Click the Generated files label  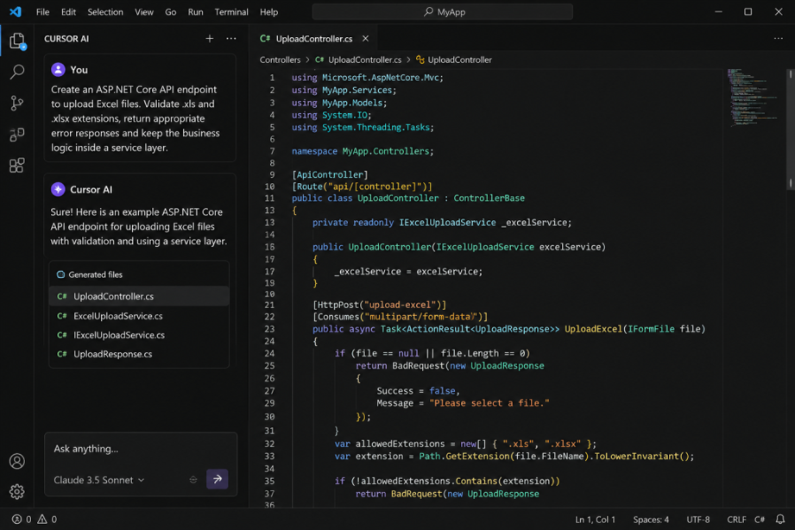point(95,274)
